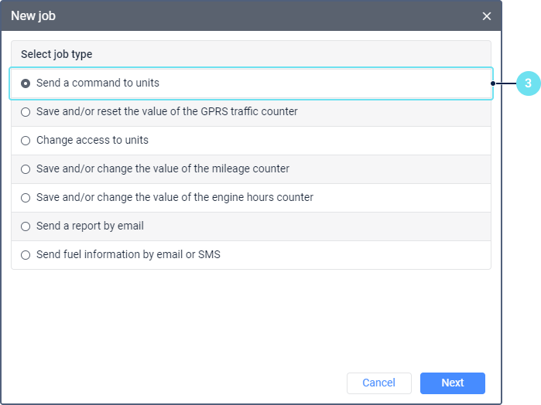Choose the GPRS traffic counter radio button
541x405 pixels.
[x=26, y=112]
